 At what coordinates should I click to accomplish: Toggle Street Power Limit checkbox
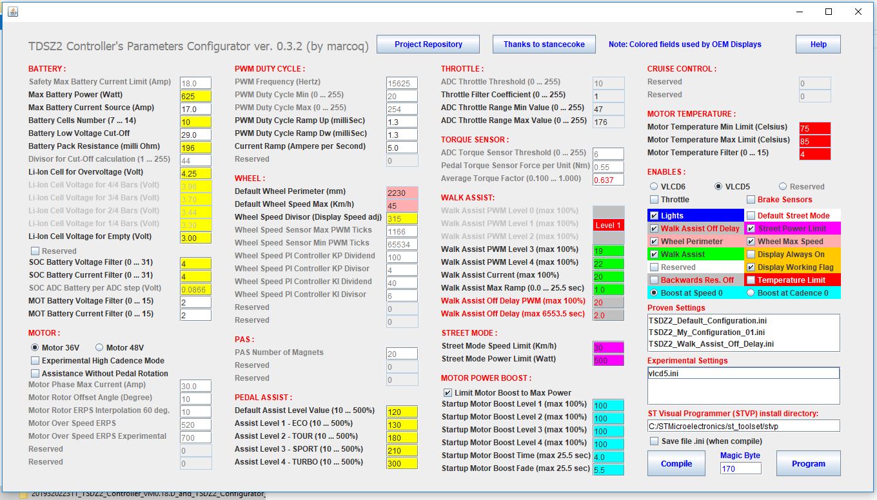751,229
